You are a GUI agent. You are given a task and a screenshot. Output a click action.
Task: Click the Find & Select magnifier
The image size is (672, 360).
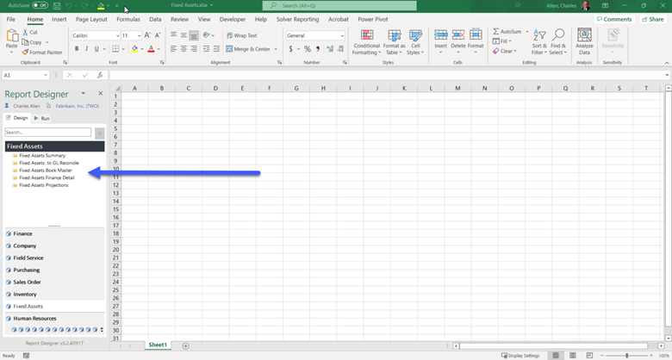558,40
